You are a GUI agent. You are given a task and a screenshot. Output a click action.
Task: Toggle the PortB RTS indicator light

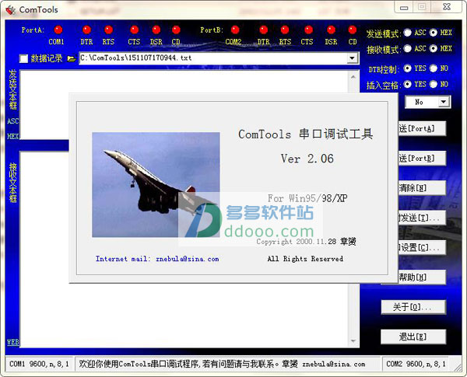coord(285,30)
